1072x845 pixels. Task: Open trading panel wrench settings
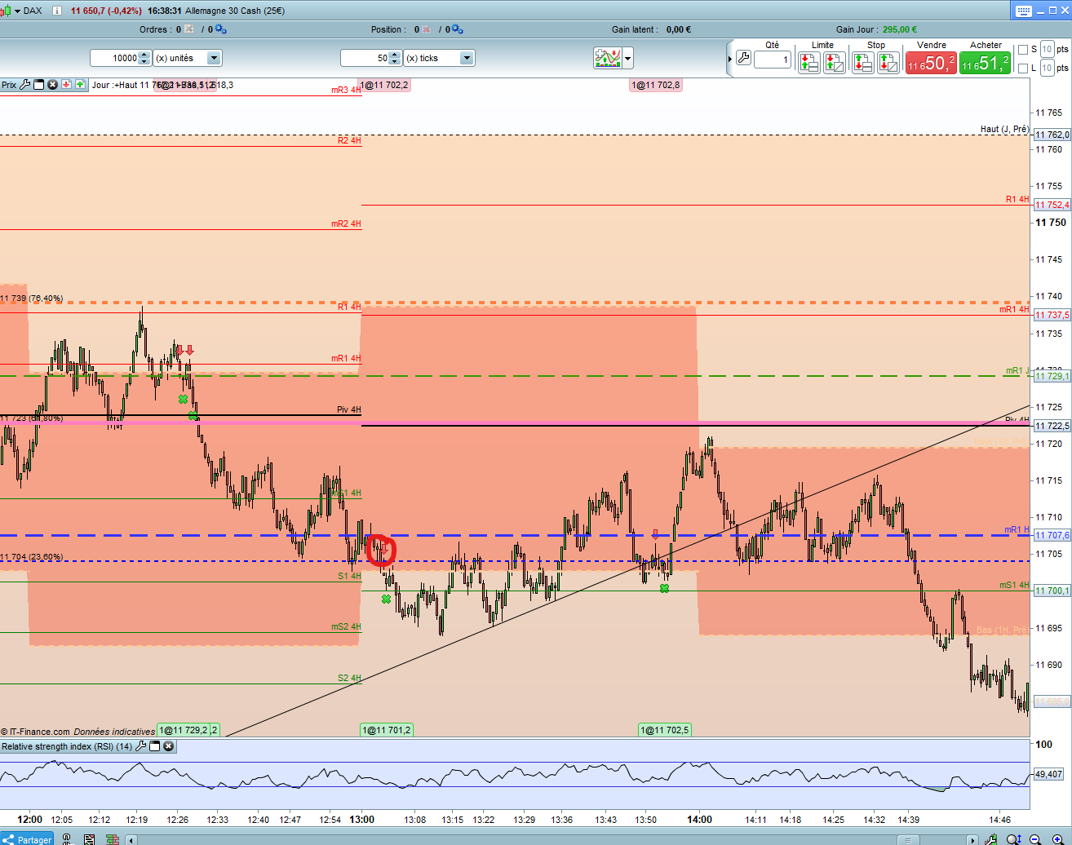coord(743,58)
